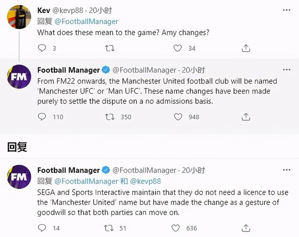Like the tweet with 948 likes

(x=178, y=117)
